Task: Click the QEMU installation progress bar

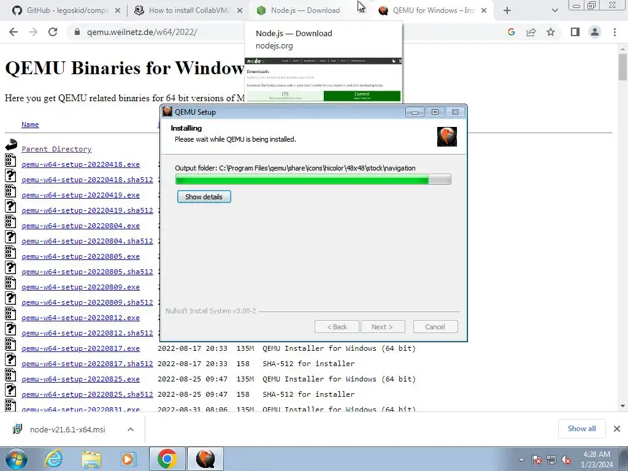Action: click(313, 179)
